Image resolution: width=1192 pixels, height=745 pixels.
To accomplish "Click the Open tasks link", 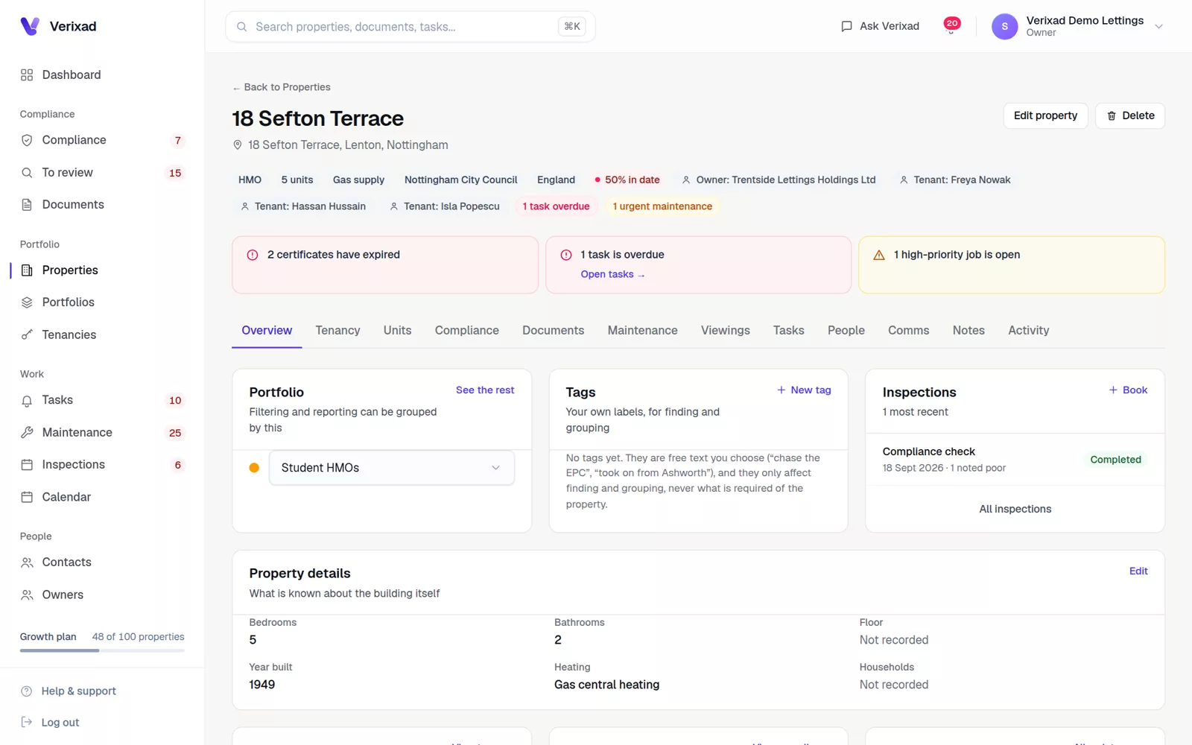I will click(x=612, y=275).
